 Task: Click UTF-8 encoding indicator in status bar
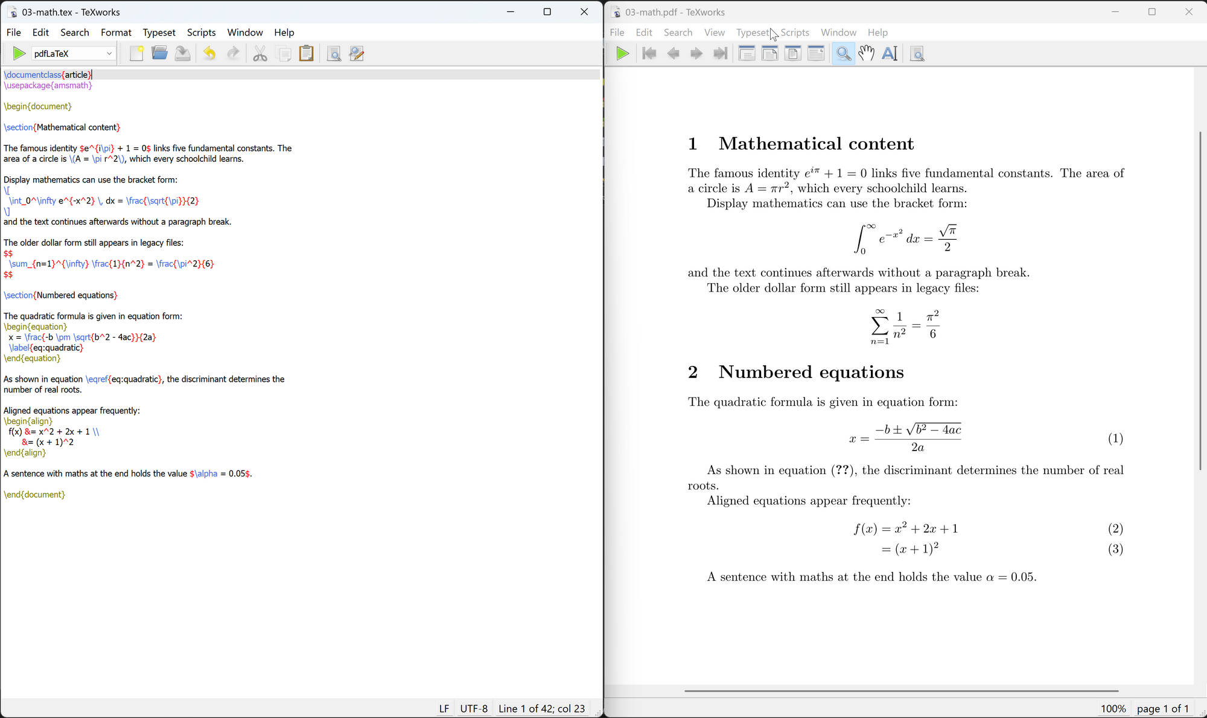[474, 708]
